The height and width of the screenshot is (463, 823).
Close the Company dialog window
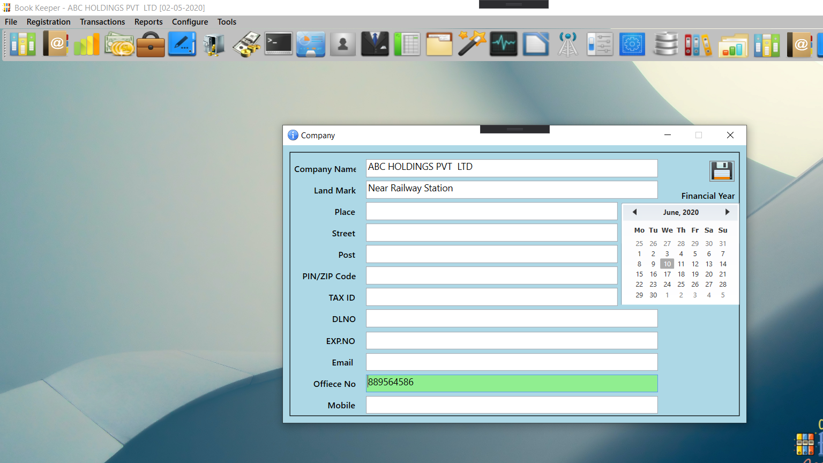[730, 135]
